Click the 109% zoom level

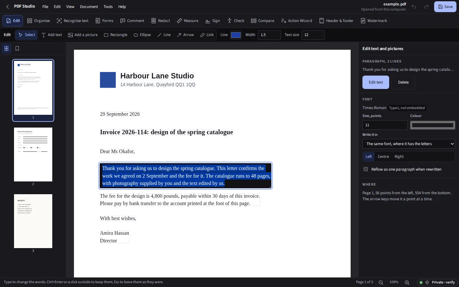[x=394, y=282]
